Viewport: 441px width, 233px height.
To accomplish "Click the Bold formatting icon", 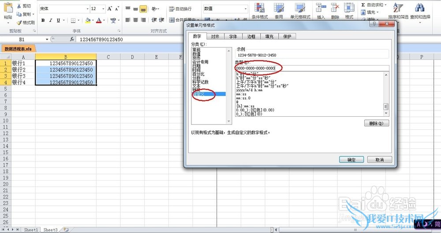I will 43,20.
